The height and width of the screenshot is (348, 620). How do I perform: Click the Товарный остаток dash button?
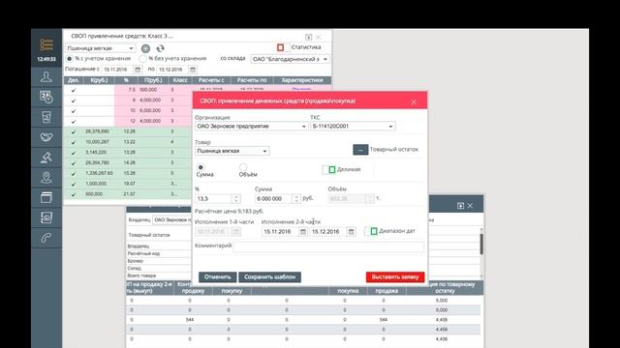(360, 150)
